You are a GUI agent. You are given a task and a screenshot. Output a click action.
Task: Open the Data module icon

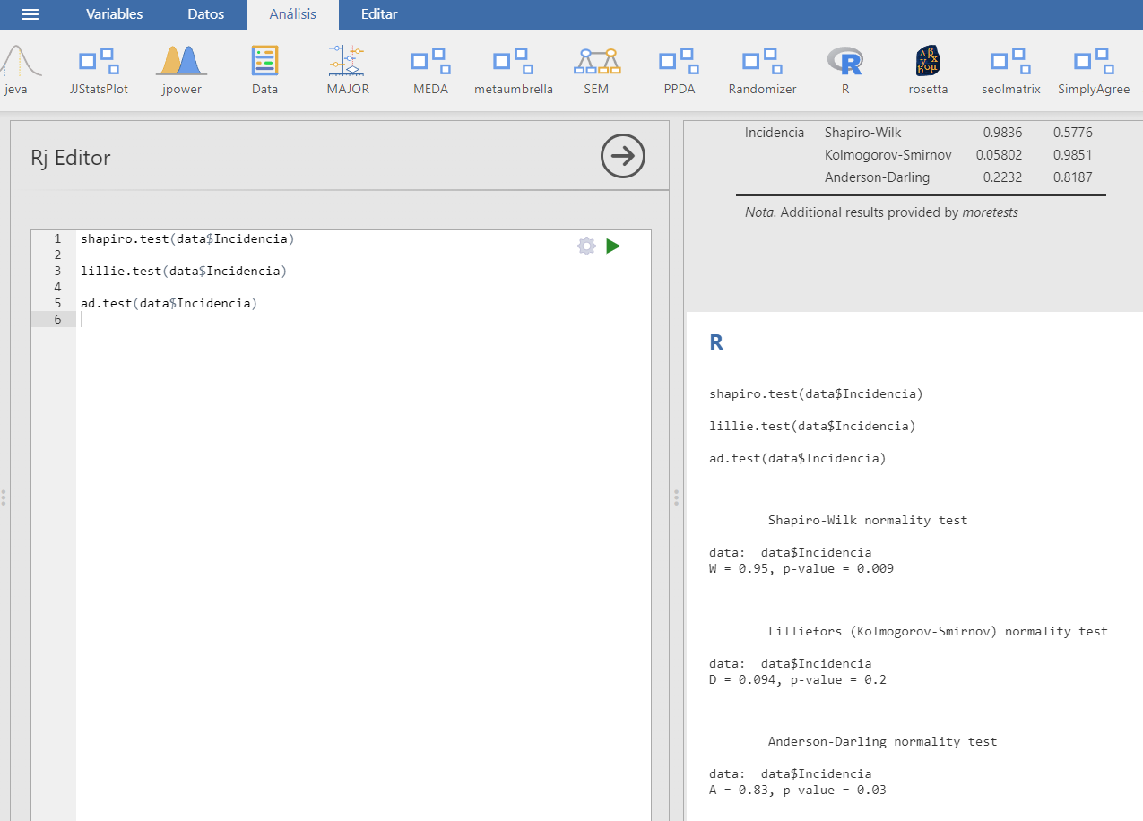tap(264, 70)
